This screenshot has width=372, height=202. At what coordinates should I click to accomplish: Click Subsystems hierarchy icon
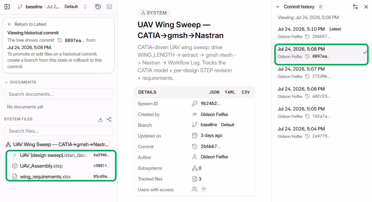(195, 168)
